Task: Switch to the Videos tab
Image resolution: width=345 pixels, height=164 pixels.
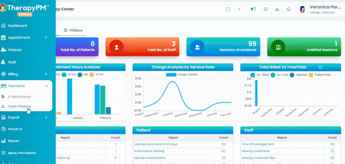Action: coord(73,30)
